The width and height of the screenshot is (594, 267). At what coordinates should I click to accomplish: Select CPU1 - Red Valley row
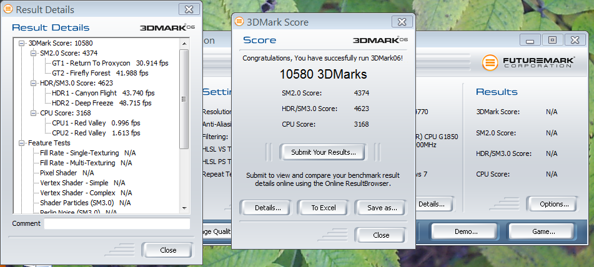pyautogui.click(x=96, y=123)
